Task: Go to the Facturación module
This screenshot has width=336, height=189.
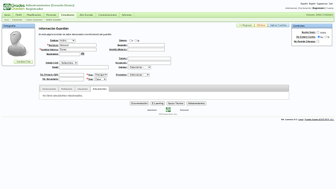Action: coord(305,8)
